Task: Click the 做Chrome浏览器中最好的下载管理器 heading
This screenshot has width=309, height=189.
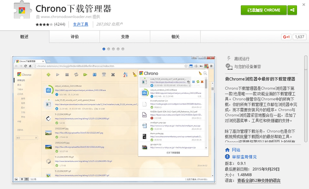Action: (260, 79)
